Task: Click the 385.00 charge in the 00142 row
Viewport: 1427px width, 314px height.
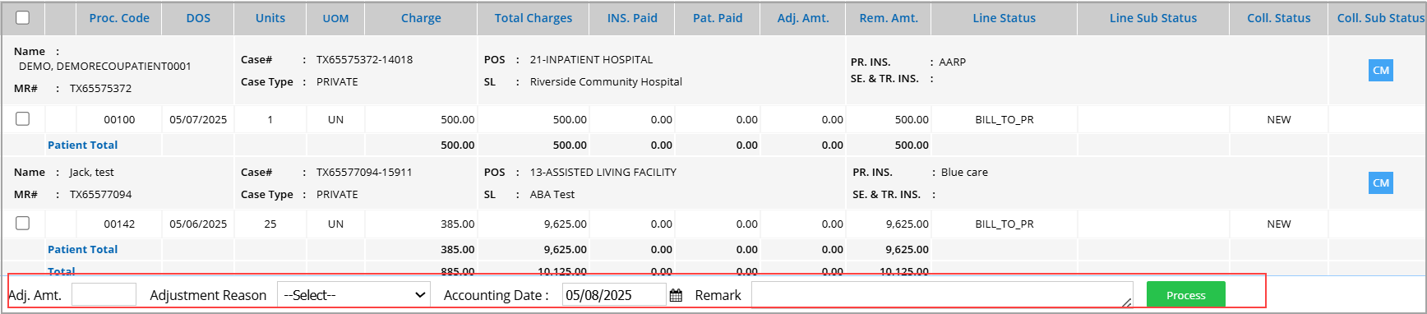Action: [457, 224]
